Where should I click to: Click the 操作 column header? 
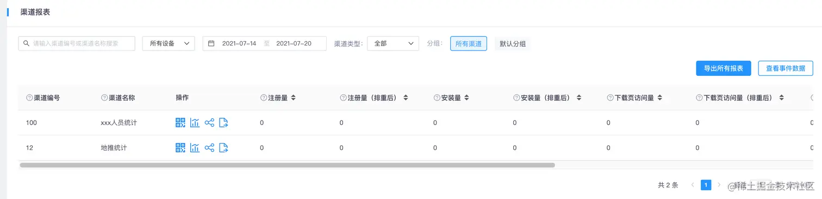pos(182,98)
